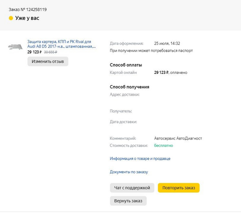
Task: Click the Изменить отзыв button
Action: click(x=48, y=61)
